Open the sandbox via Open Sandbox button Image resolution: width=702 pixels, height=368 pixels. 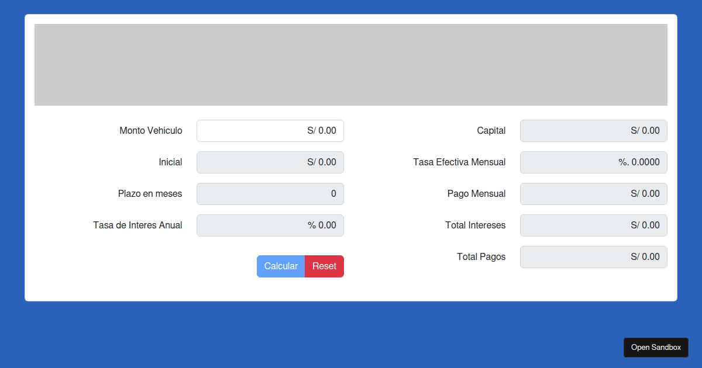pyautogui.click(x=656, y=348)
